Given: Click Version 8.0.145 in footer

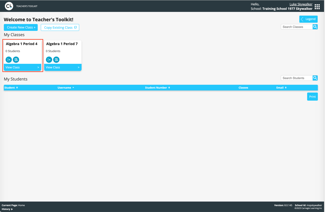Looking at the screenshot, I should coord(283,205).
